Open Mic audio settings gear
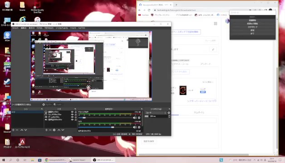Image resolution: width=285 pixels, height=163 pixels. (139, 127)
